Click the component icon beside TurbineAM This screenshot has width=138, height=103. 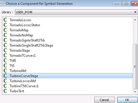pos(5,71)
